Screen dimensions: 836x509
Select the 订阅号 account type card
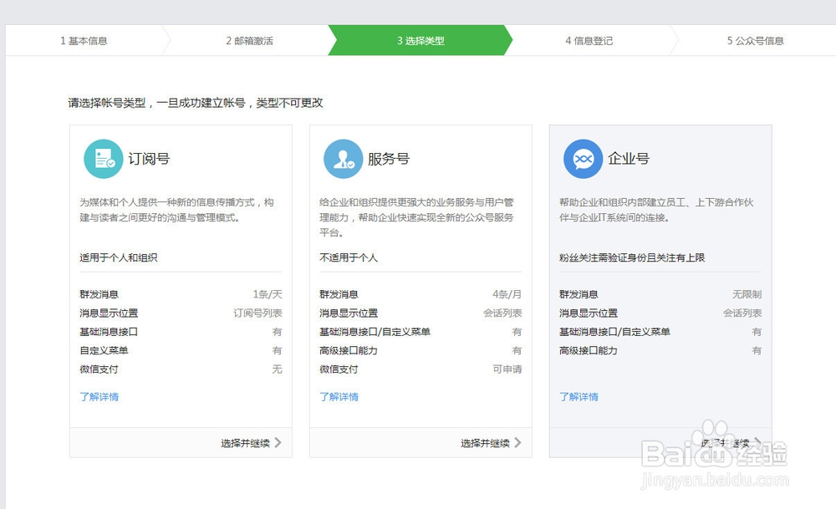pos(181,288)
